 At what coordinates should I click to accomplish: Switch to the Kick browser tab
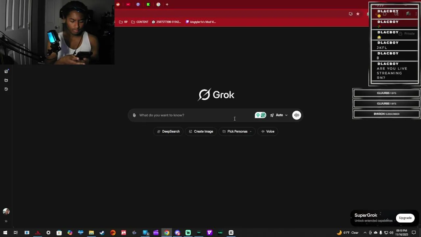coord(148,4)
